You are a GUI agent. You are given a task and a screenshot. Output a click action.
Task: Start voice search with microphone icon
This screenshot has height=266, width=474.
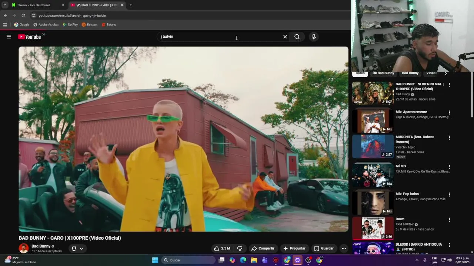(x=314, y=37)
